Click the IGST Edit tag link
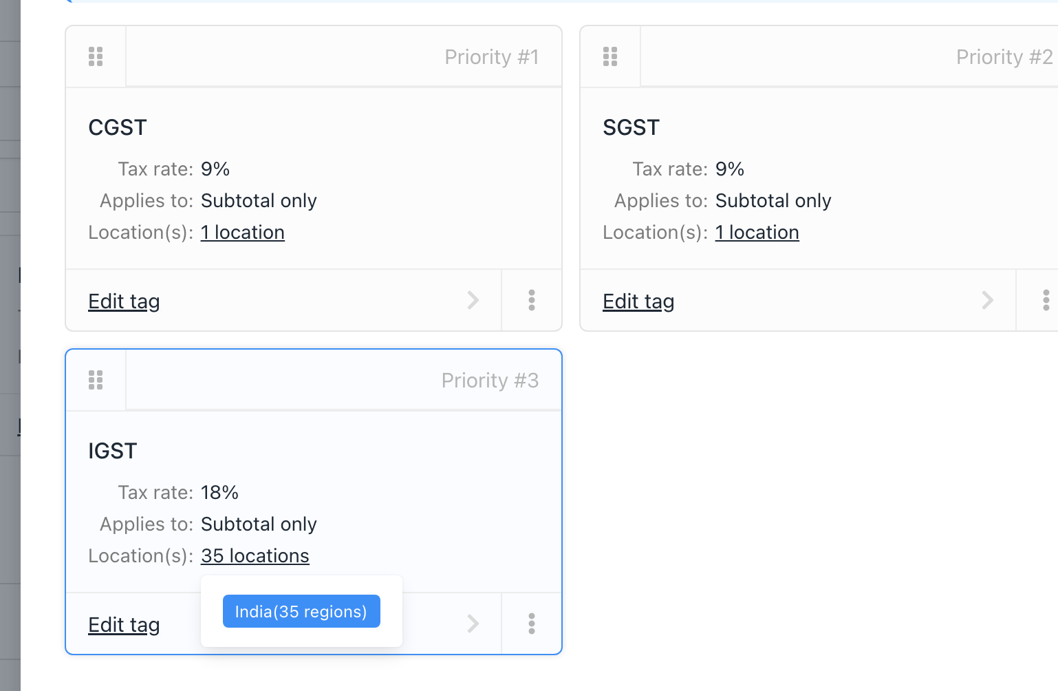The height and width of the screenshot is (691, 1058). [124, 625]
